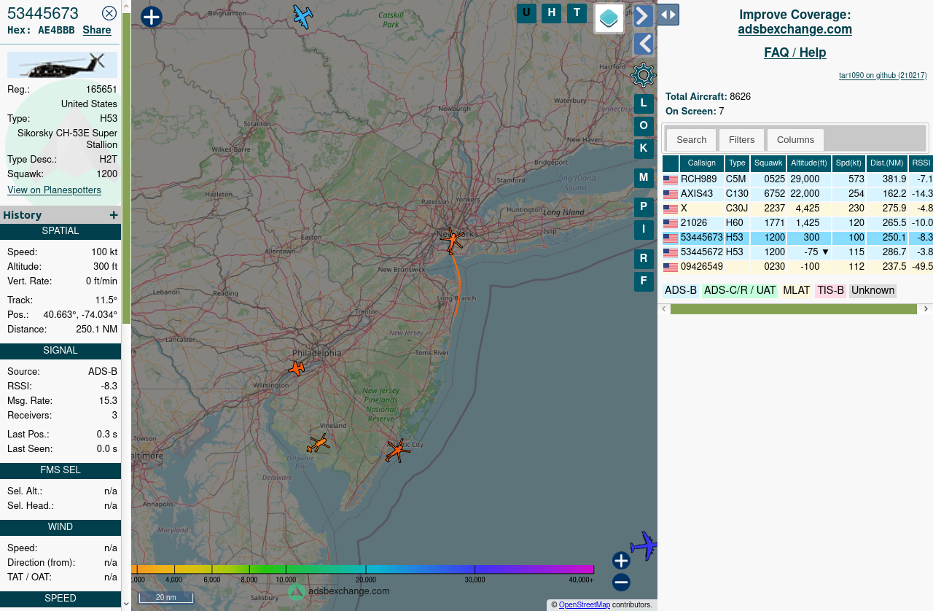933x611 pixels.
Task: Click the MLAT legend swatch
Action: [x=797, y=291]
